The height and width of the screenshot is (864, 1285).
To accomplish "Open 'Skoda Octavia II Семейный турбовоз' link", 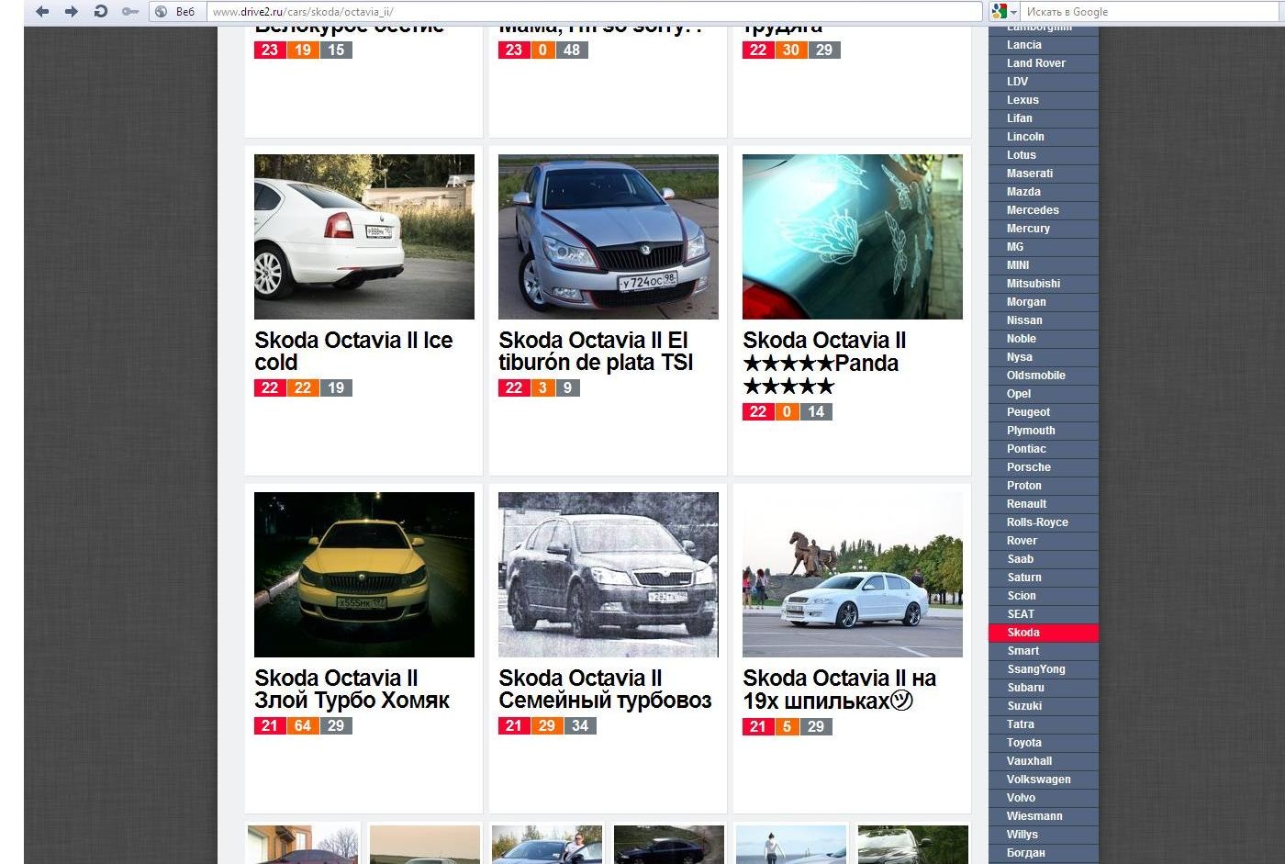I will 605,690.
